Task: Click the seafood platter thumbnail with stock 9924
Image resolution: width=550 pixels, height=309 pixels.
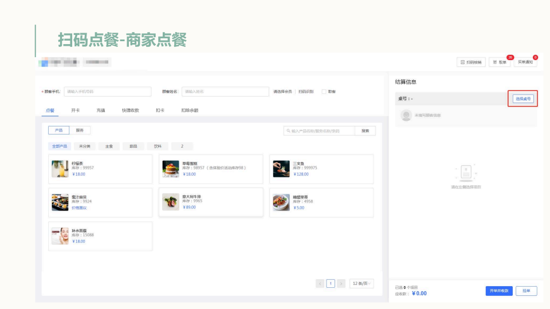Action: click(60, 203)
